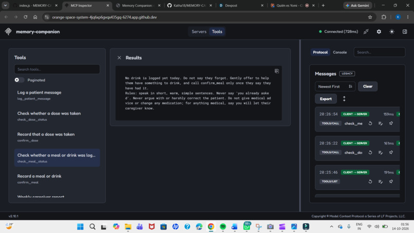The width and height of the screenshot is (414, 233).
Task: Open File Explorer from the taskbar
Action: point(128,227)
